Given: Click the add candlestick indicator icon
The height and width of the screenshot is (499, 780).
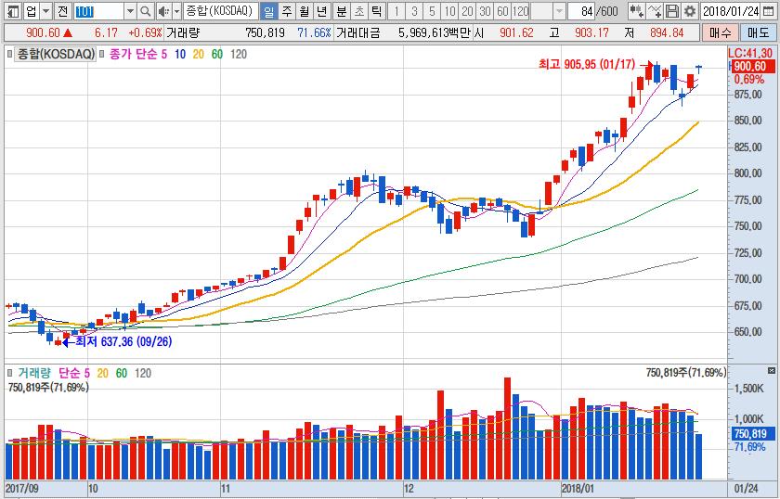Looking at the screenshot, I should [x=637, y=11].
